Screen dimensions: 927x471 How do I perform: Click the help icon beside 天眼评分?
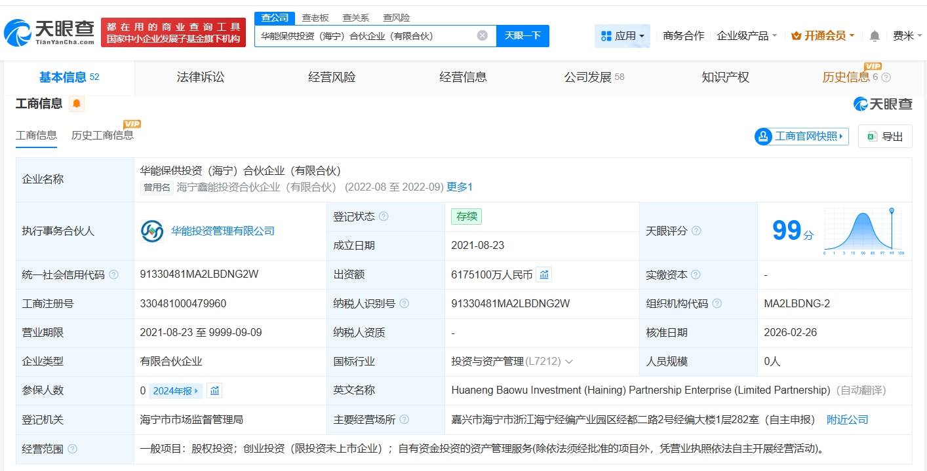(x=696, y=231)
